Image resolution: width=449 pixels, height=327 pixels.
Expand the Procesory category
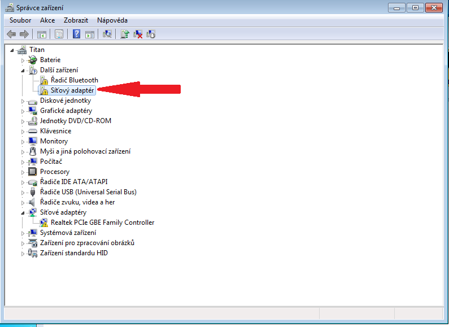pos(23,172)
